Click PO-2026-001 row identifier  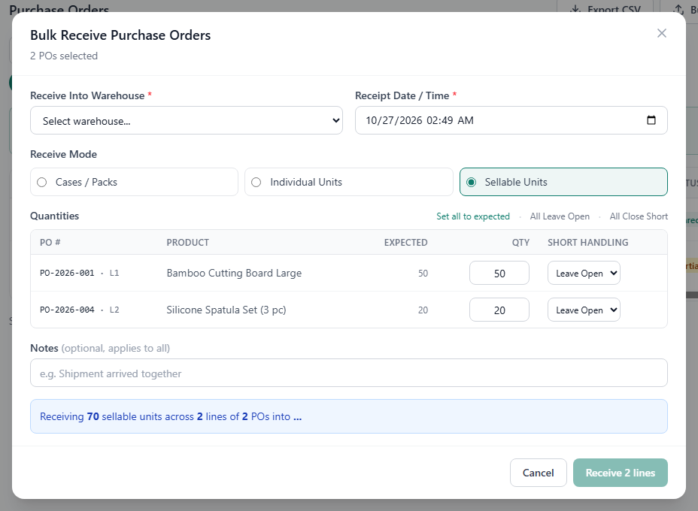click(x=67, y=273)
